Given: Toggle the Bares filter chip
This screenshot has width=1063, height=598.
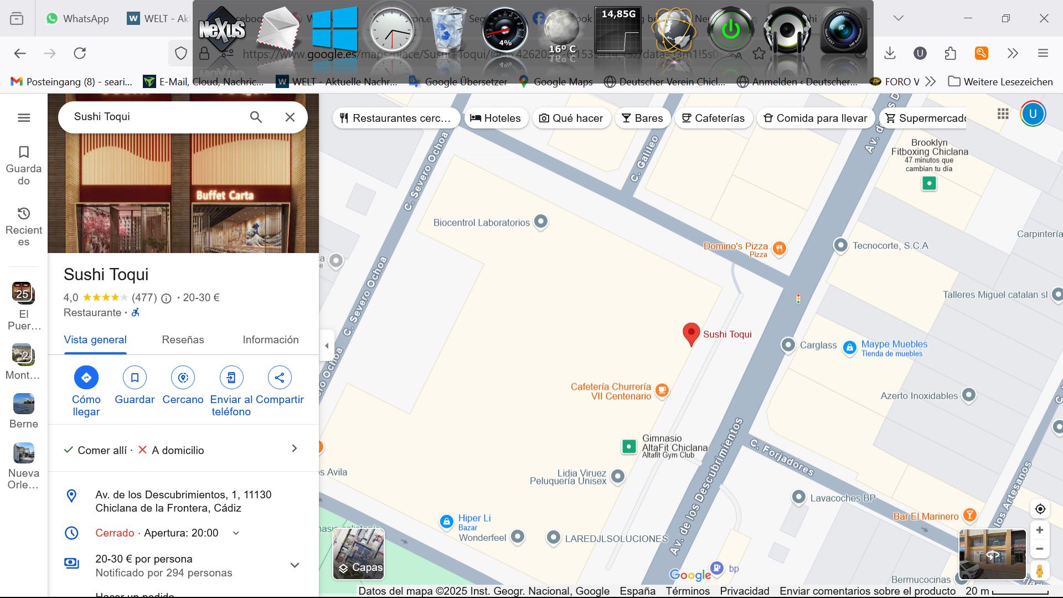Looking at the screenshot, I should coord(642,118).
